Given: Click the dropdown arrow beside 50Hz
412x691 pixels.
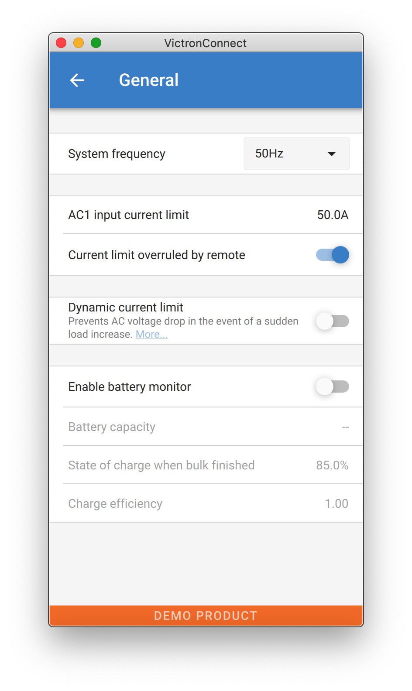Looking at the screenshot, I should 332,154.
